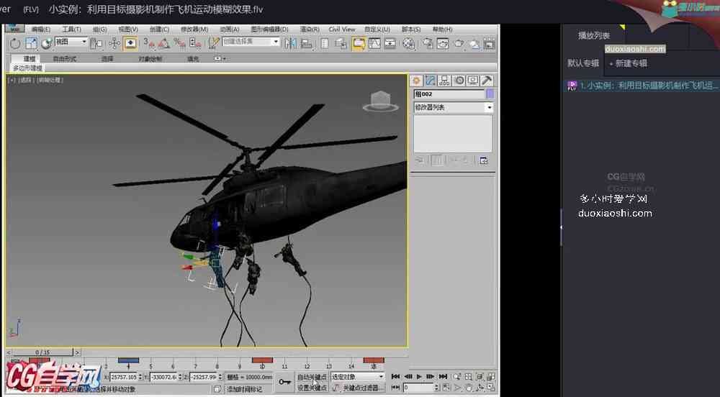Open the Create command panel tab
The width and height of the screenshot is (720, 397).
416,81
